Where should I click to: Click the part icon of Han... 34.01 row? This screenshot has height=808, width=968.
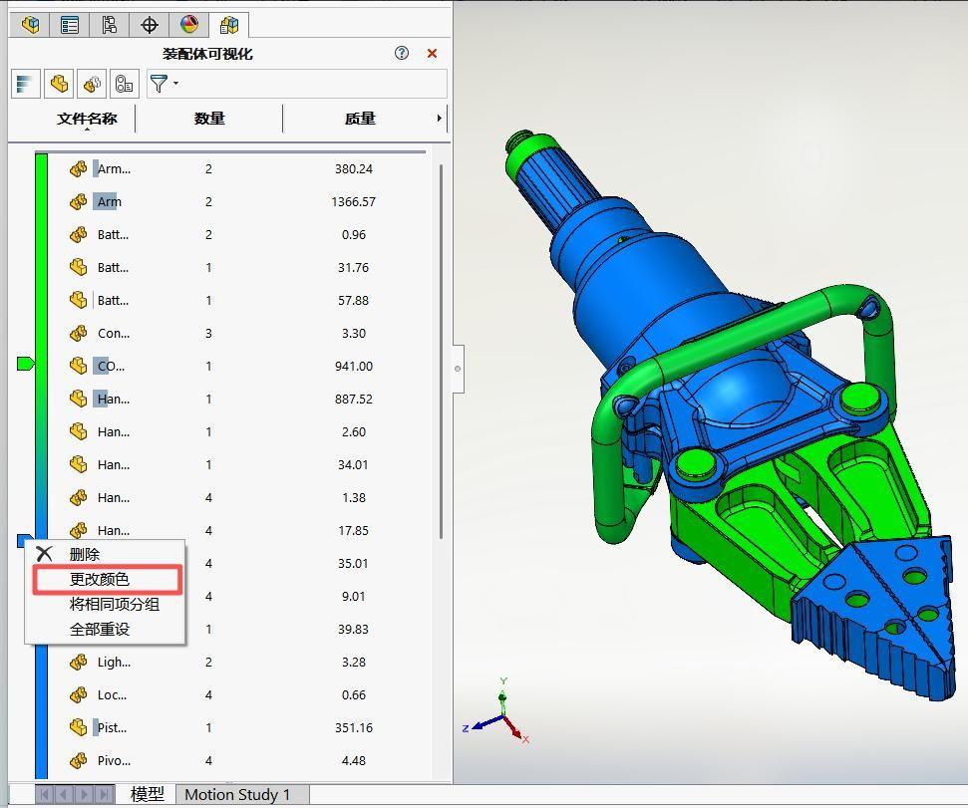point(79,464)
